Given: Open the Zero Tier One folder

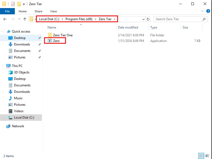Looking at the screenshot, I should [x=63, y=35].
